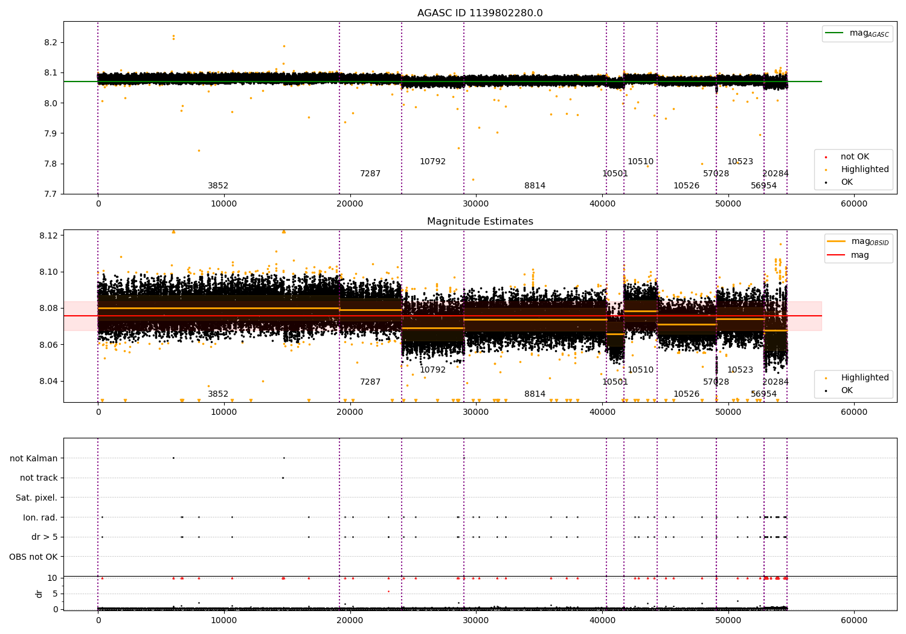
Task: Click the 8.04 y-axis tick label
Action: tap(48, 382)
